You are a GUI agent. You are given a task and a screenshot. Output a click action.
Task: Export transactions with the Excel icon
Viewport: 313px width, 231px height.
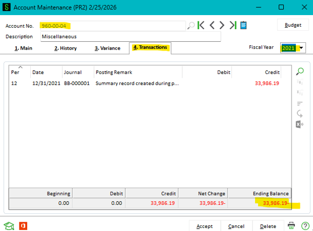pos(300,124)
